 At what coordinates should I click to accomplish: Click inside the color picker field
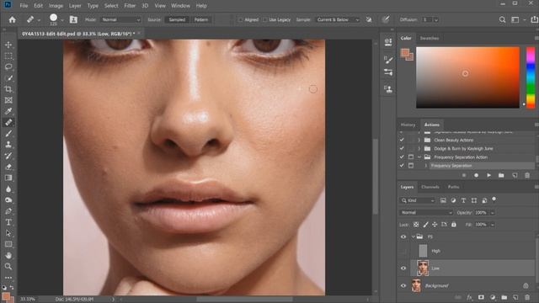tap(467, 77)
